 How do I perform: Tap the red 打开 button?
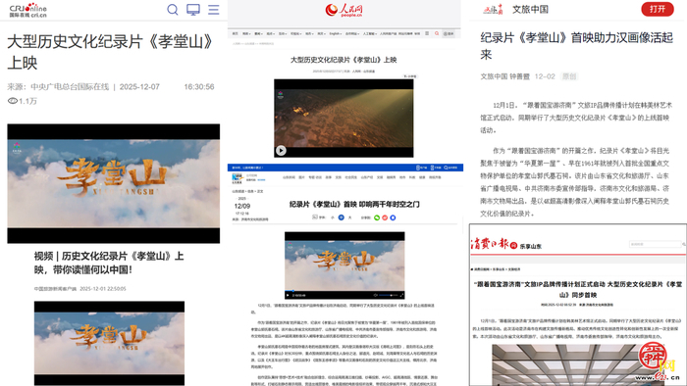(658, 9)
